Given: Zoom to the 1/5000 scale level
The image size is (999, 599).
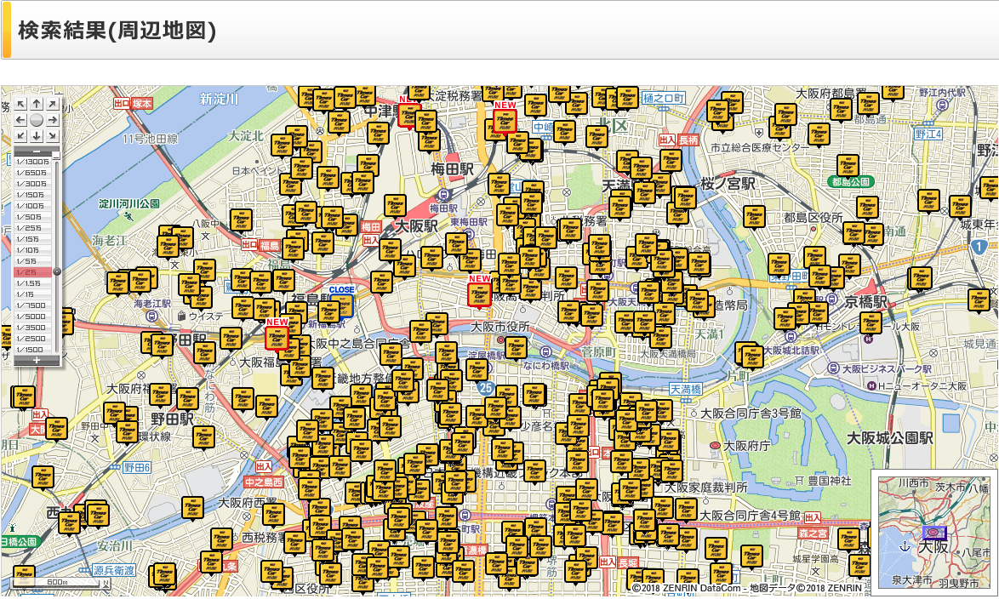Looking at the screenshot, I should [x=32, y=316].
